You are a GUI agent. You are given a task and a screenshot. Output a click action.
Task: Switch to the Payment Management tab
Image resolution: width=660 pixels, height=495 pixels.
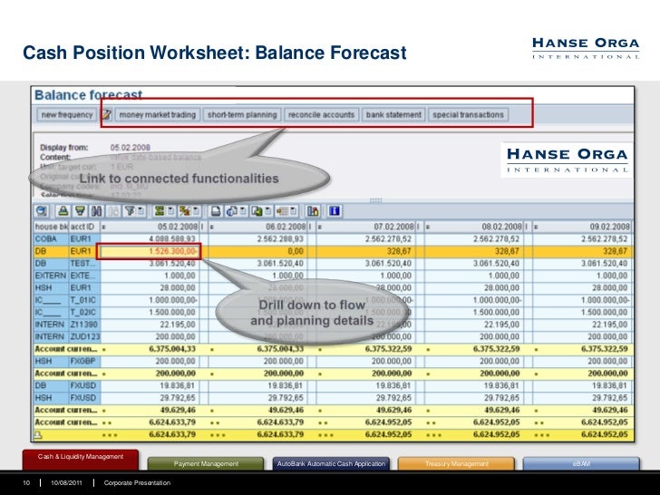(x=206, y=463)
